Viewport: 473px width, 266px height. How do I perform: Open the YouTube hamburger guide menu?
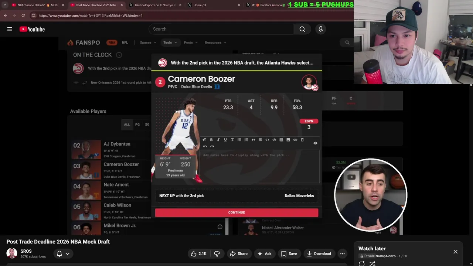click(10, 29)
